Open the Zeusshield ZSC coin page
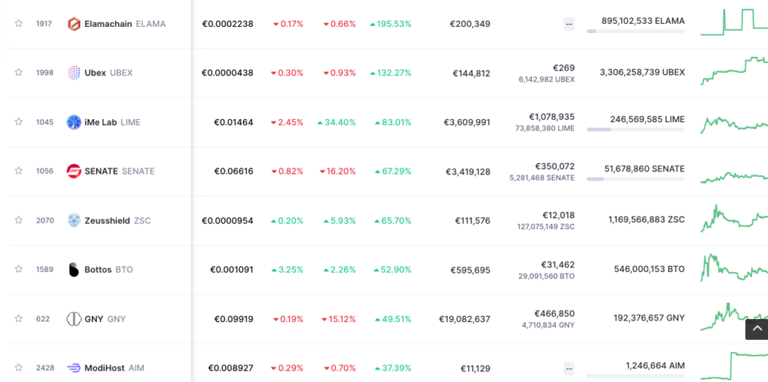Screen dimensions: 768x382 tap(109, 220)
